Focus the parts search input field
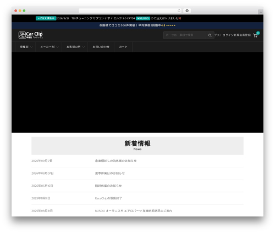 184,35
